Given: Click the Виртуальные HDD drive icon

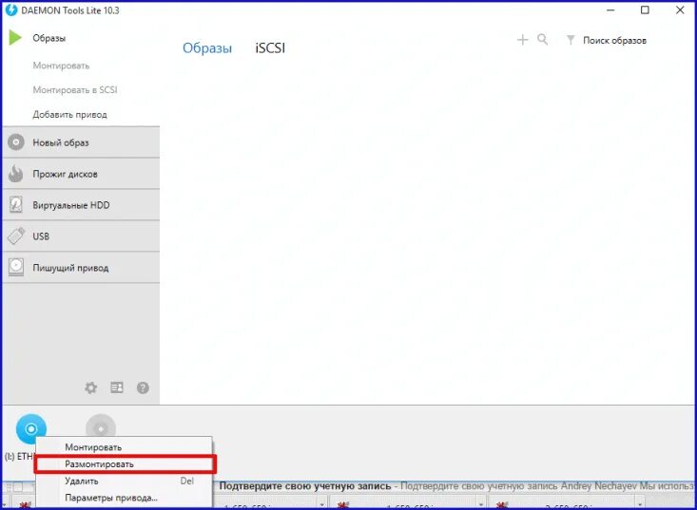Looking at the screenshot, I should [x=16, y=204].
